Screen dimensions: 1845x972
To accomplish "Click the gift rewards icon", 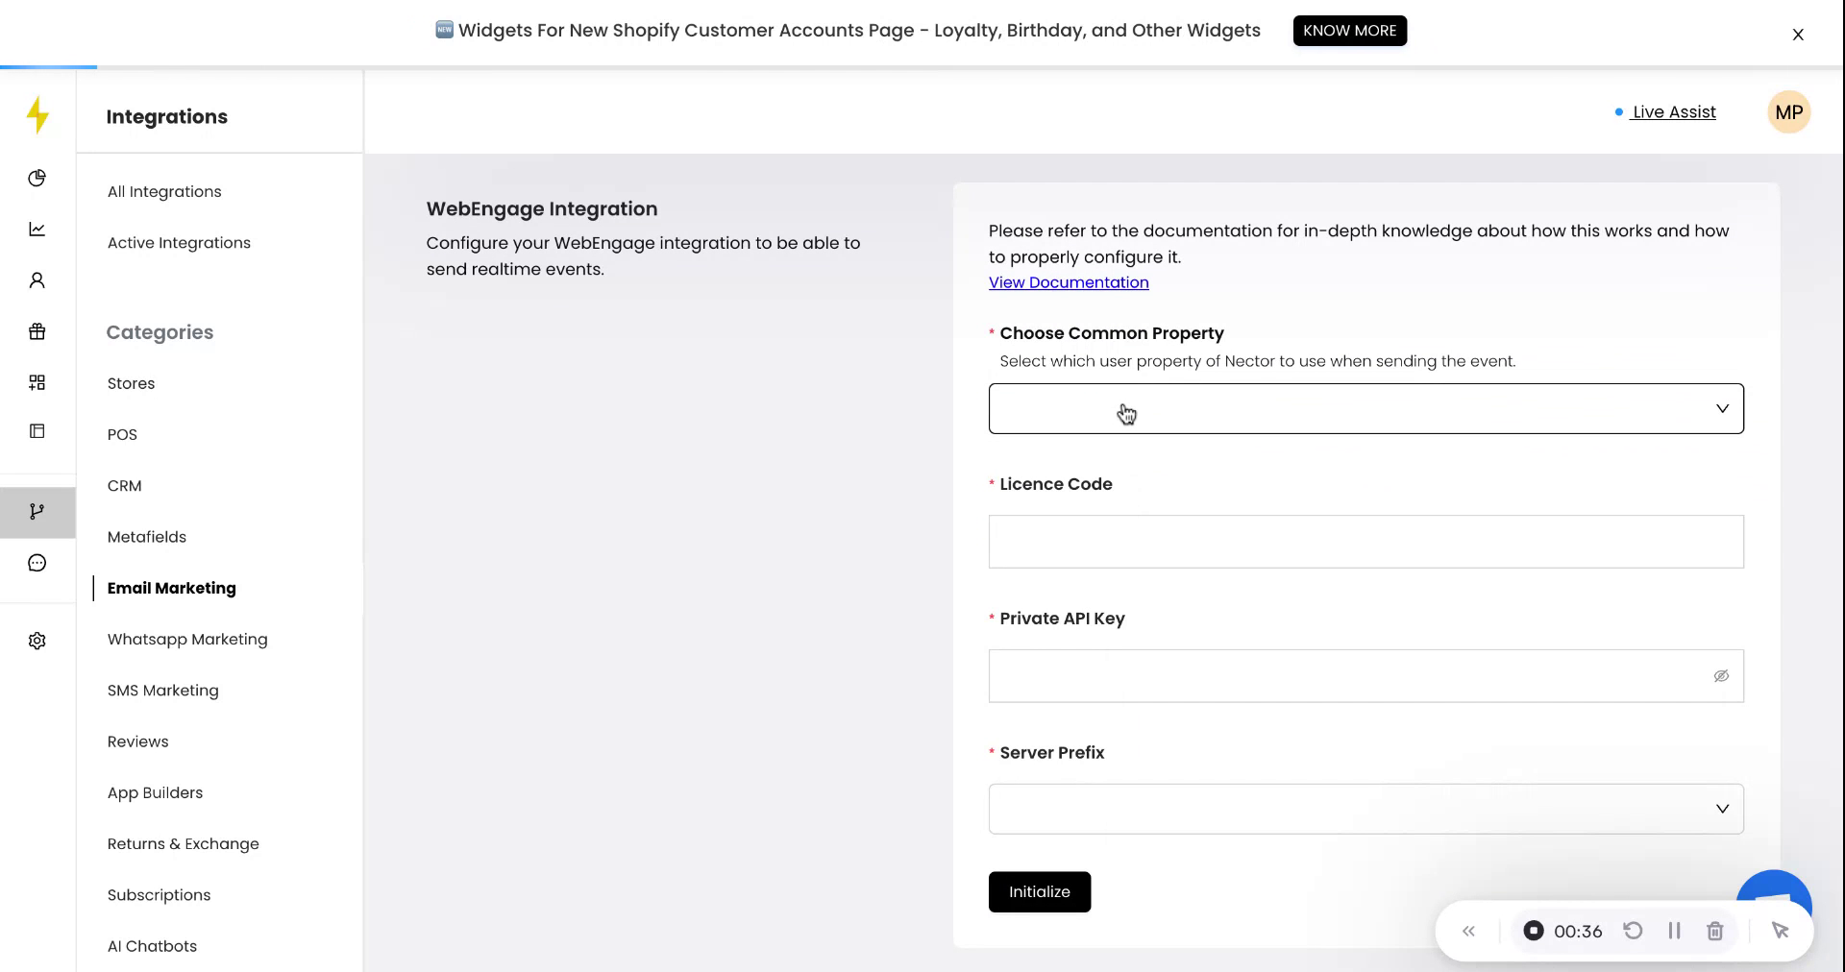I will click(37, 331).
